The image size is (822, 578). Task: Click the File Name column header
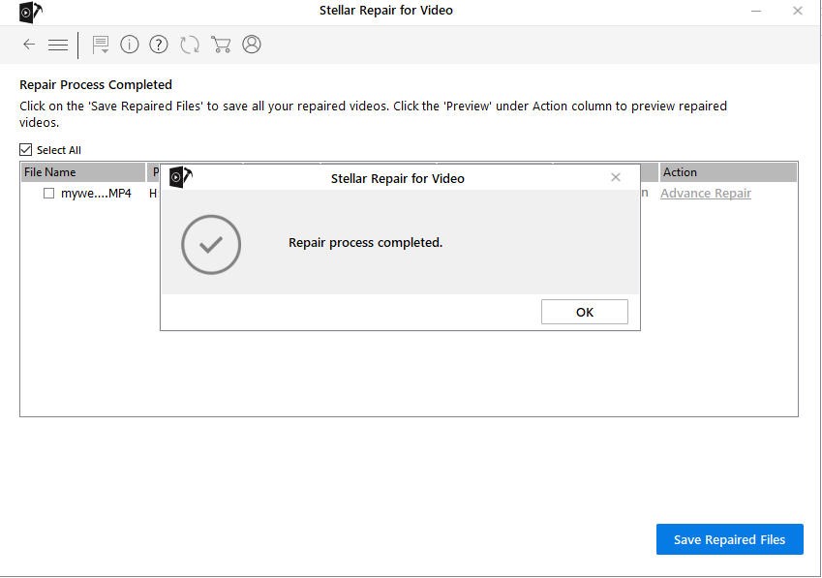click(x=50, y=172)
